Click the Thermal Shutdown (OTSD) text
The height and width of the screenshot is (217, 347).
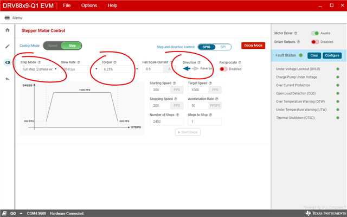pyautogui.click(x=295, y=118)
